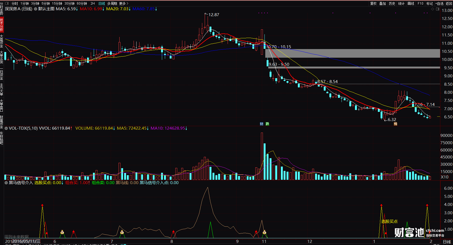Click the 复权 button
The image size is (453, 245).
tap(374, 4)
